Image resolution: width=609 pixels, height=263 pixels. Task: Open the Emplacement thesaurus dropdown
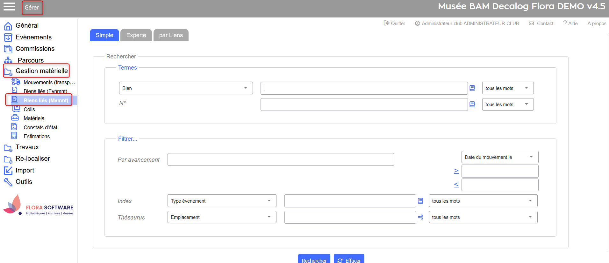click(222, 217)
